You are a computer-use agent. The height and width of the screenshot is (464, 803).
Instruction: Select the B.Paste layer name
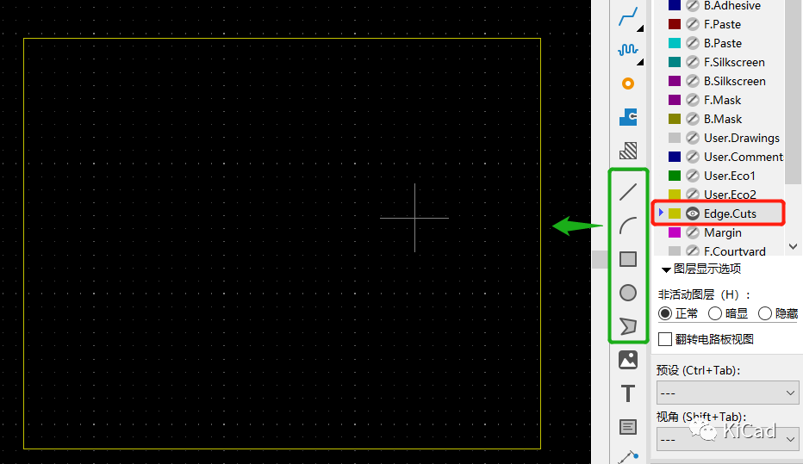pyautogui.click(x=723, y=43)
